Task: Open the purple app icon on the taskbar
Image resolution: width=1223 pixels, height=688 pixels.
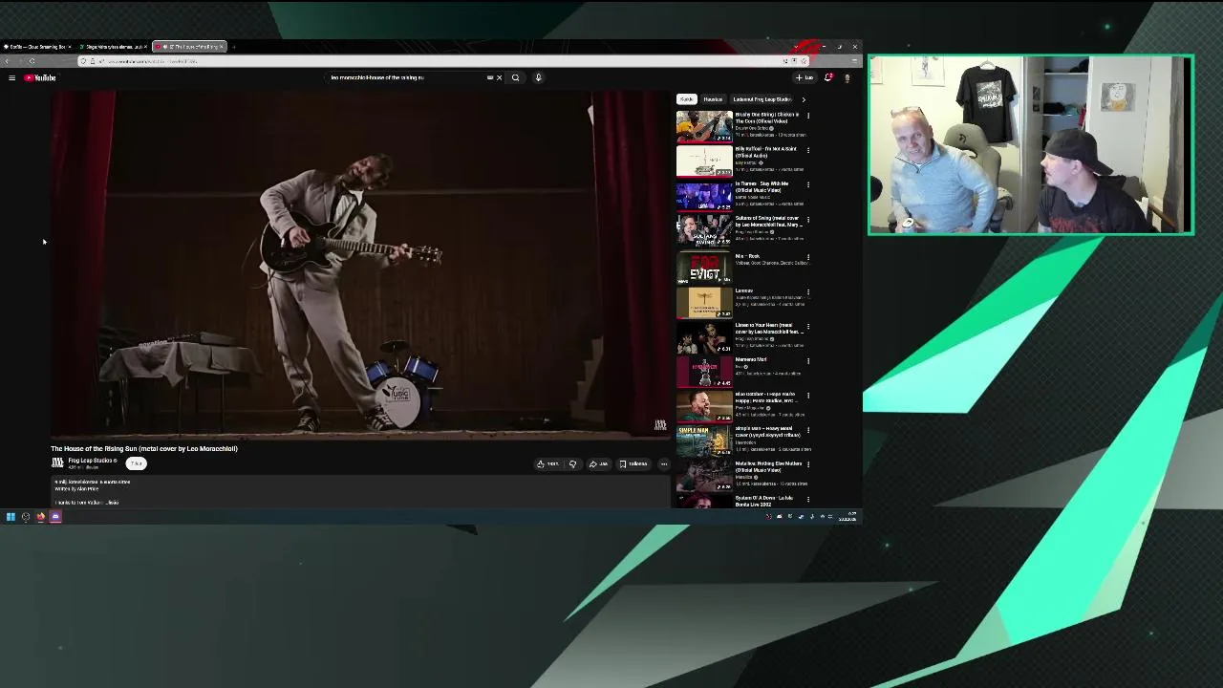Action: [x=55, y=517]
